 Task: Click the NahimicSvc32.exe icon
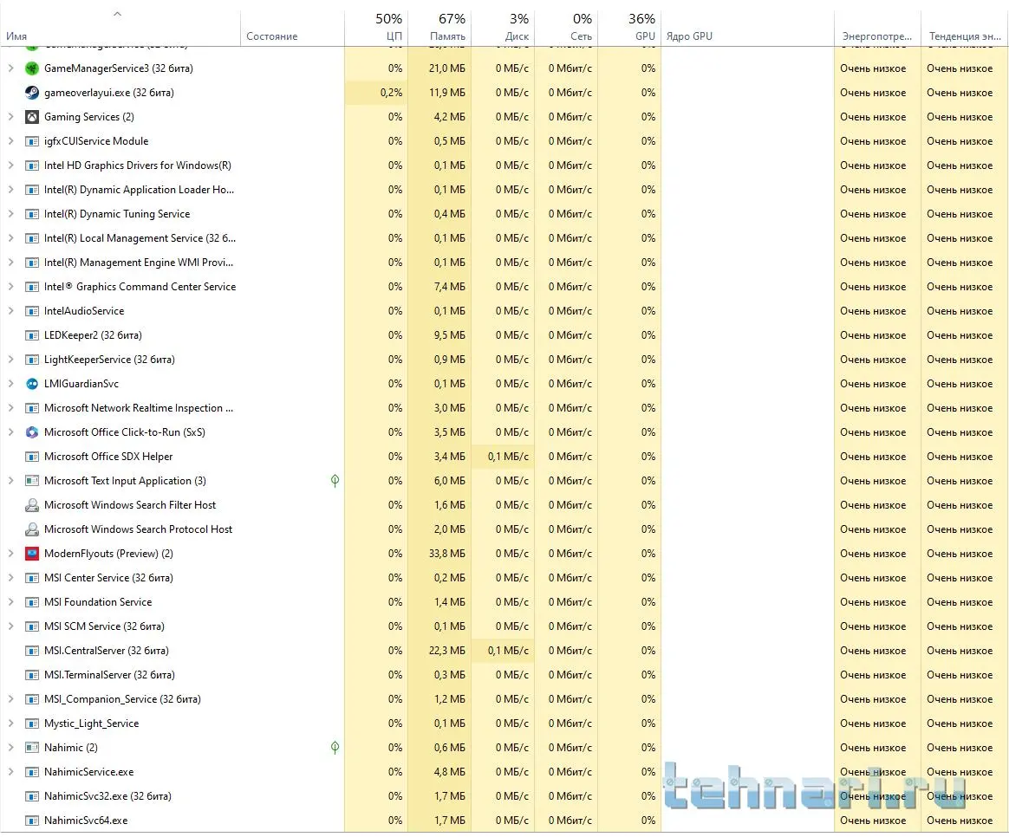click(31, 796)
